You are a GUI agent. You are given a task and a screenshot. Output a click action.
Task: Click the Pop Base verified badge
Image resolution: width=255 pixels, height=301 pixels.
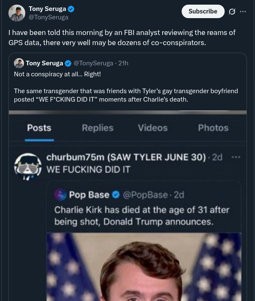116,194
